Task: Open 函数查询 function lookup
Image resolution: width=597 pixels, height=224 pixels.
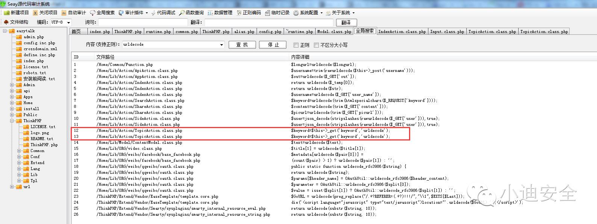Action: click(191, 13)
